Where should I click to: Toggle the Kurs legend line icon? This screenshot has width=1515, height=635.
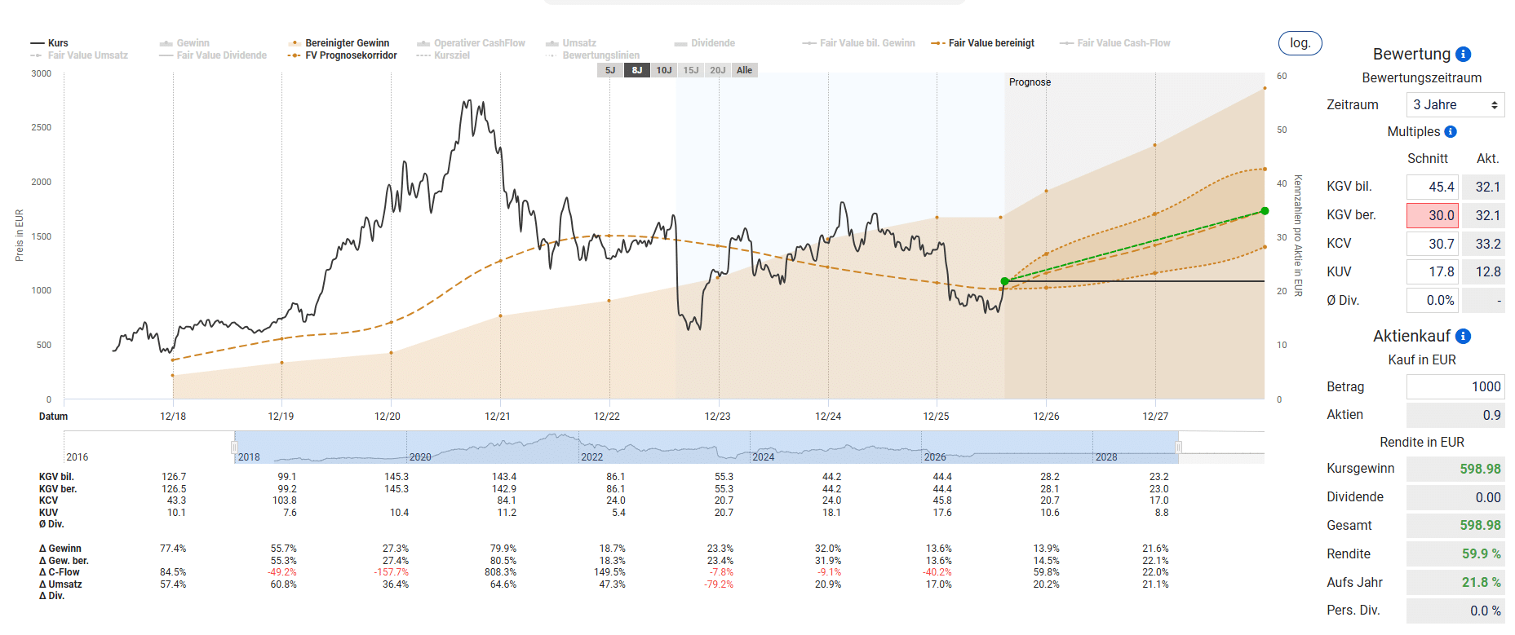pyautogui.click(x=38, y=43)
